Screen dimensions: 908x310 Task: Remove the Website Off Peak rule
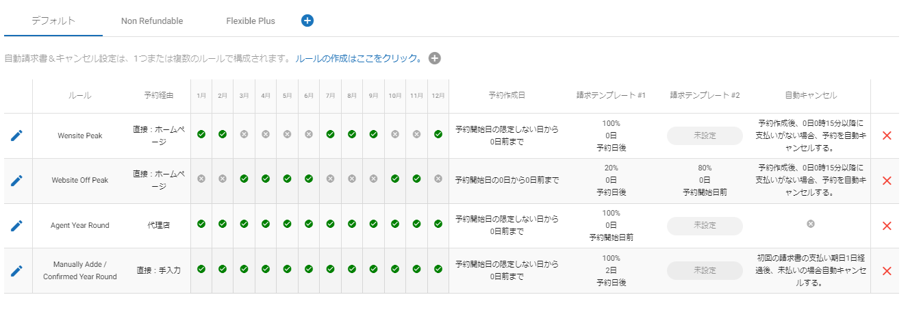click(x=887, y=181)
